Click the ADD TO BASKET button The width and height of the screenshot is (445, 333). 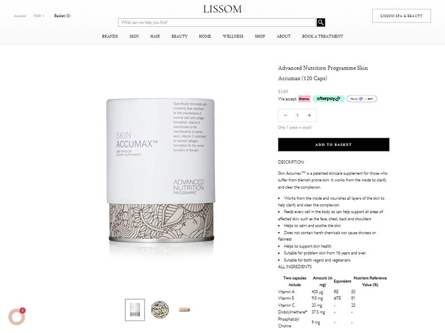(x=333, y=144)
